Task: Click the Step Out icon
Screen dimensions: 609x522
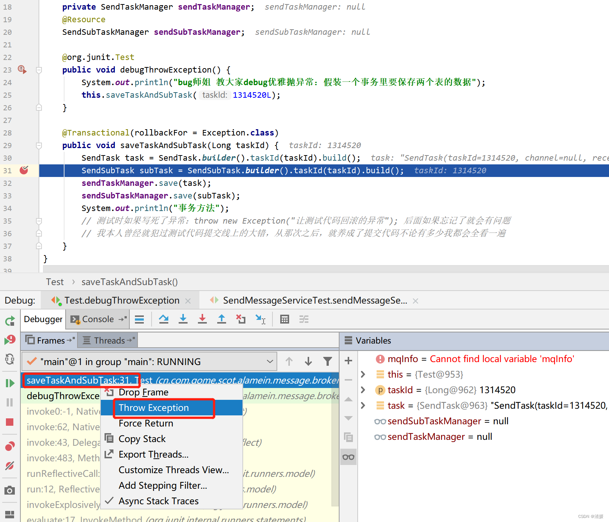Action: coord(222,319)
